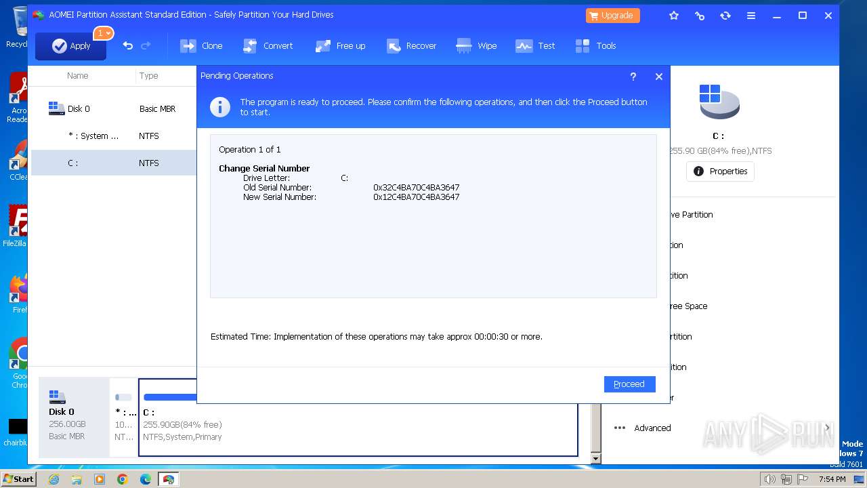Click the network icon in system tray
The width and height of the screenshot is (867, 488).
(786, 479)
